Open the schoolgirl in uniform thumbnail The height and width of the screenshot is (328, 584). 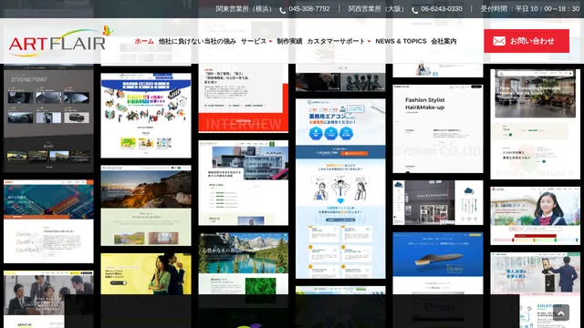coord(536,216)
